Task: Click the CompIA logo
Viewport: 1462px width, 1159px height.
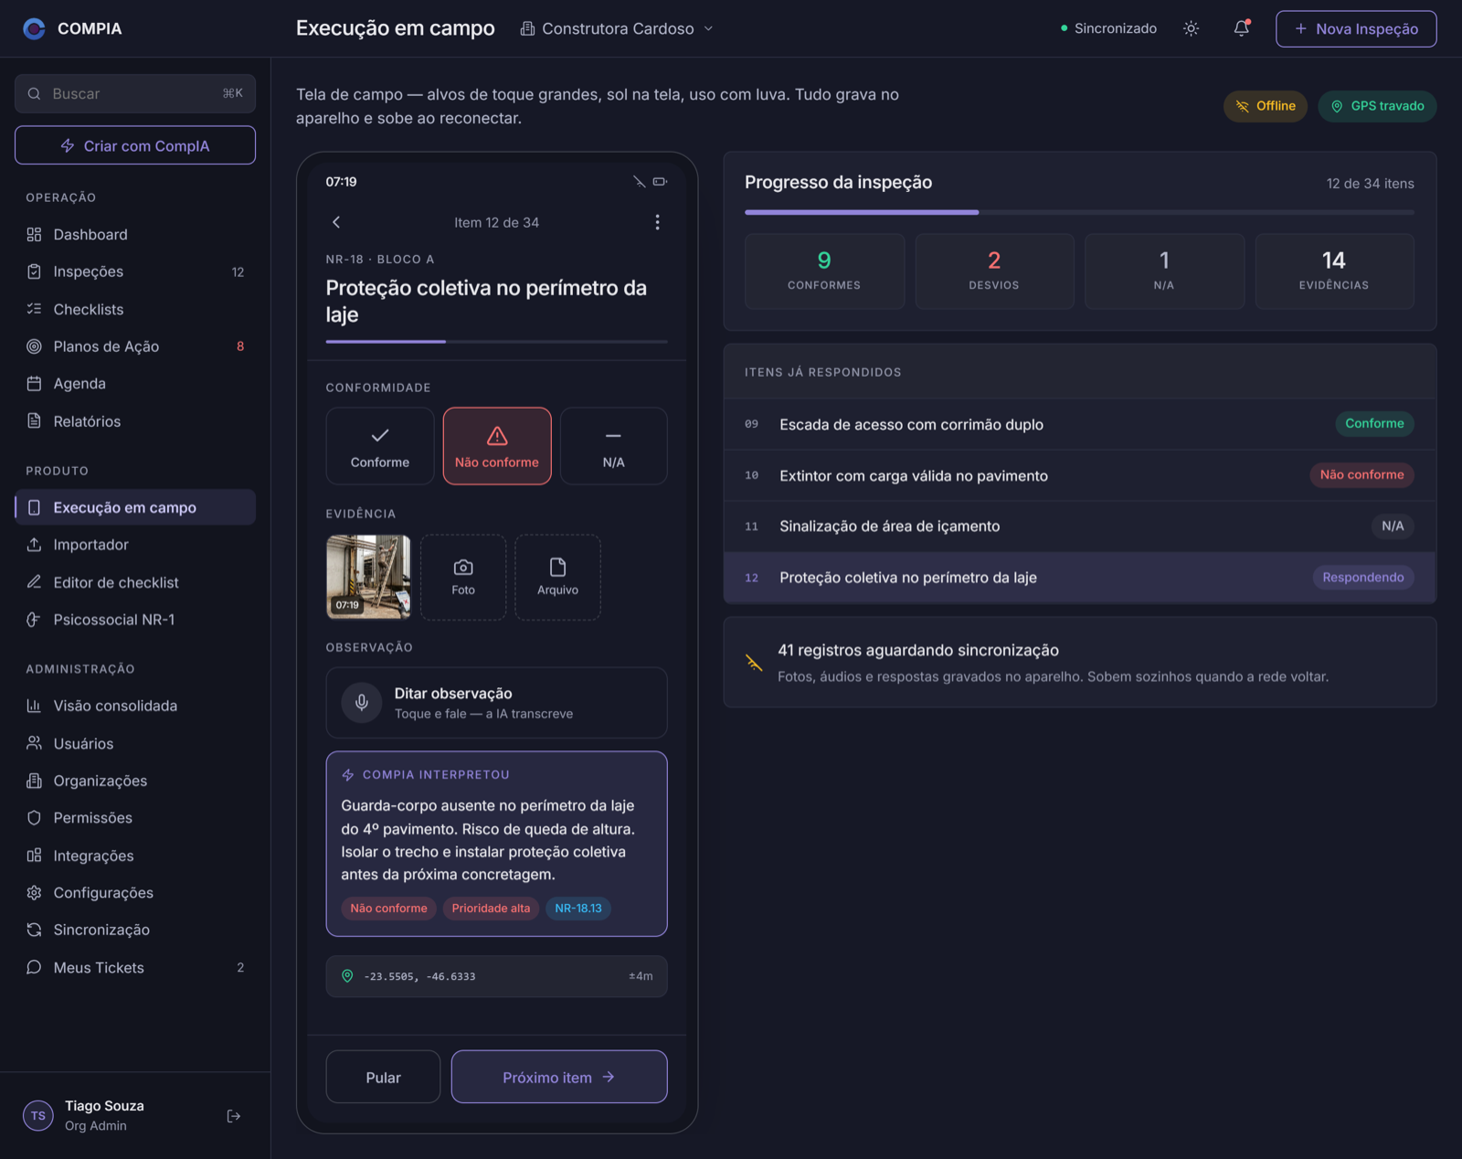Action: [34, 28]
